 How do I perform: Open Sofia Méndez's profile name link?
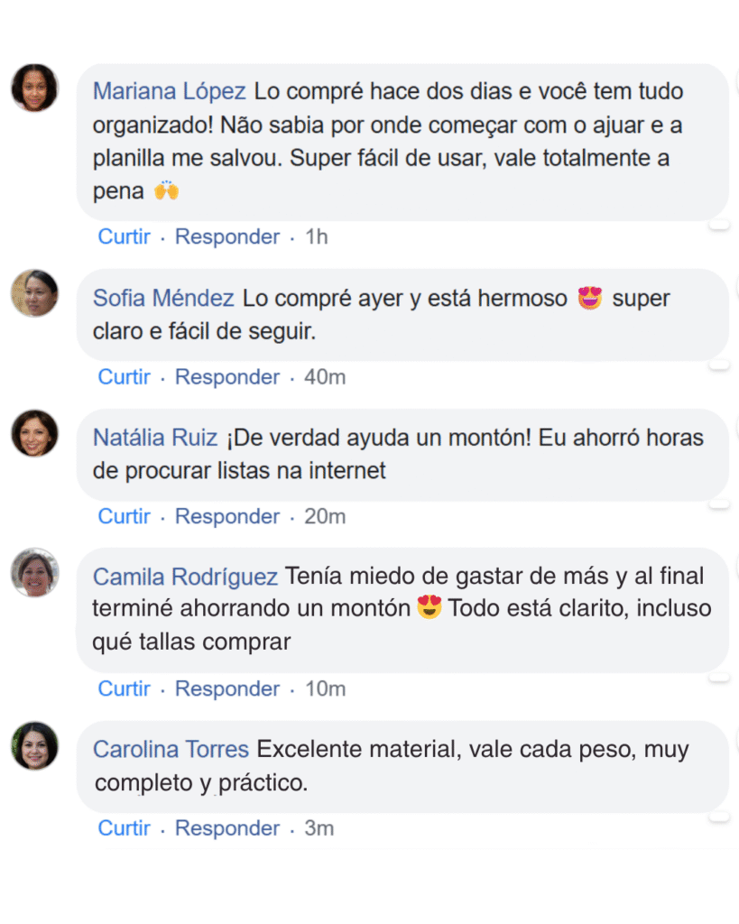pyautogui.click(x=163, y=298)
